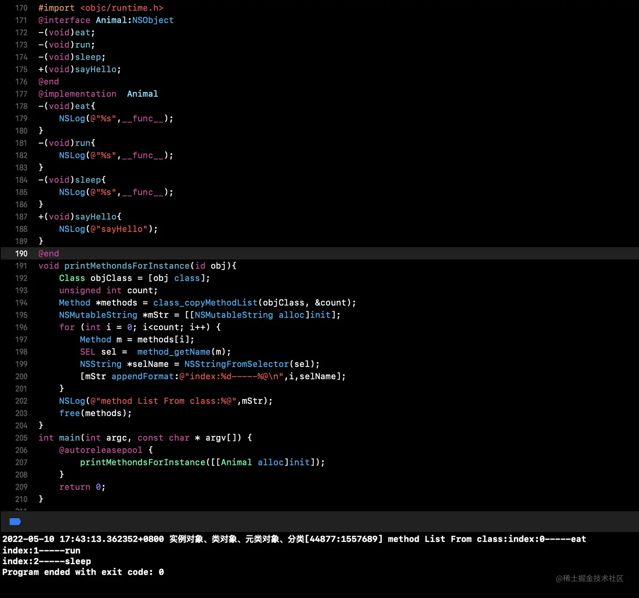Click line number 179 in the gutter
This screenshot has width=639, height=598.
tap(21, 119)
